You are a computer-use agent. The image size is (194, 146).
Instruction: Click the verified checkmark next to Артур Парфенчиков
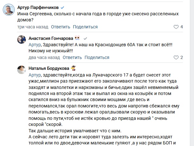click(62, 8)
